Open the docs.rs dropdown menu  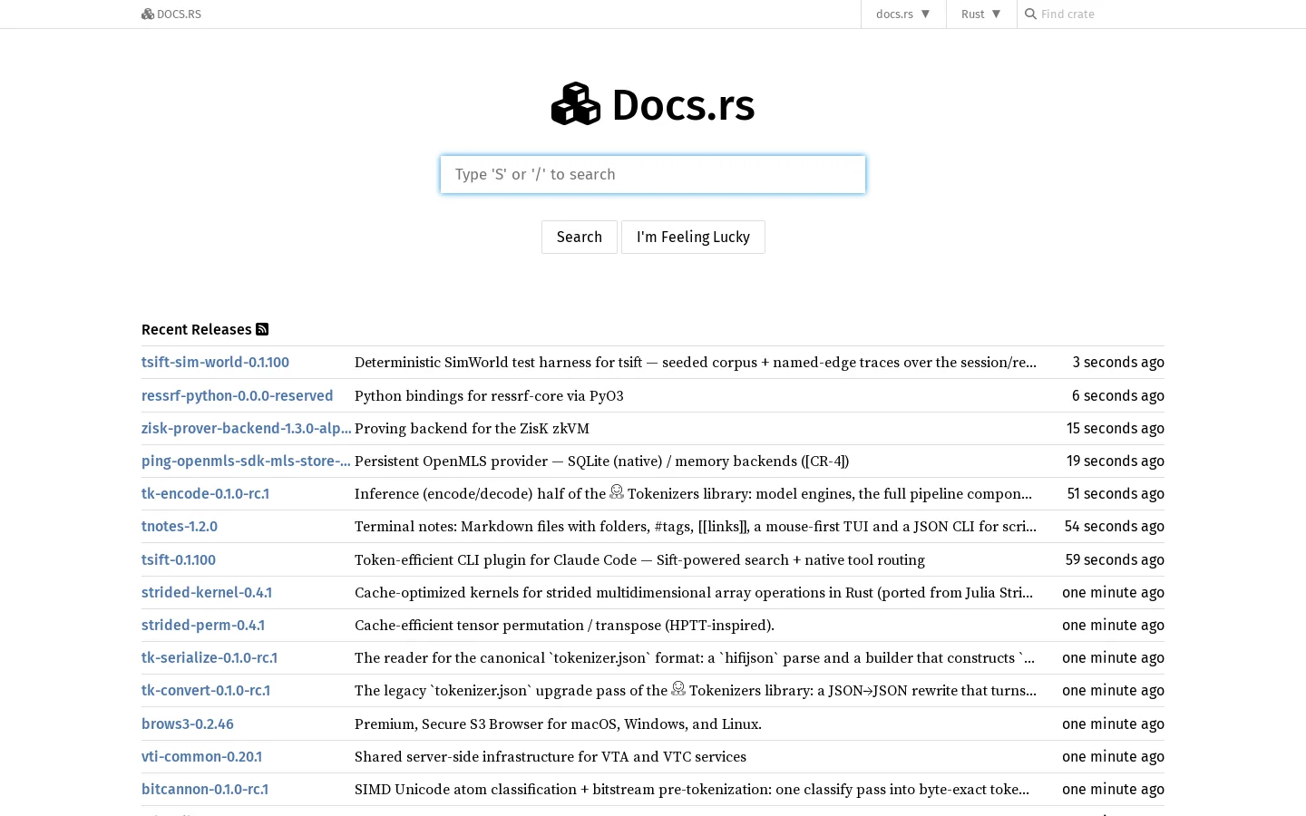coord(903,14)
